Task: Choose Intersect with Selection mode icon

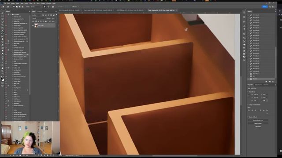Action: (x=22, y=7)
